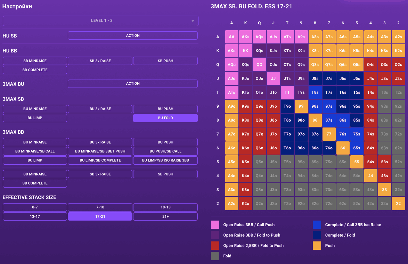Click the AA cell in hand grid
This screenshot has width=408, height=264.
click(x=232, y=37)
